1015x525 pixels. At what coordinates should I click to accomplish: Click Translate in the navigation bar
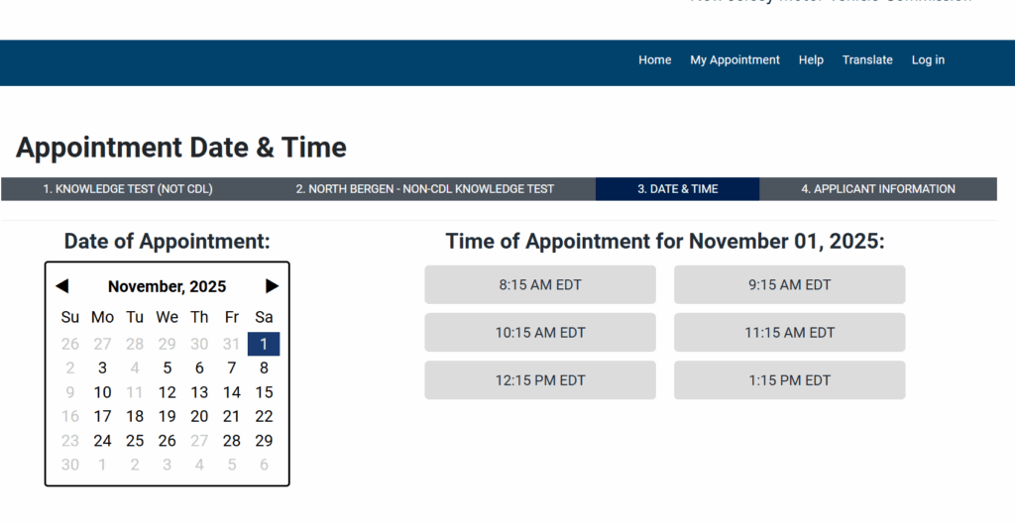(867, 60)
